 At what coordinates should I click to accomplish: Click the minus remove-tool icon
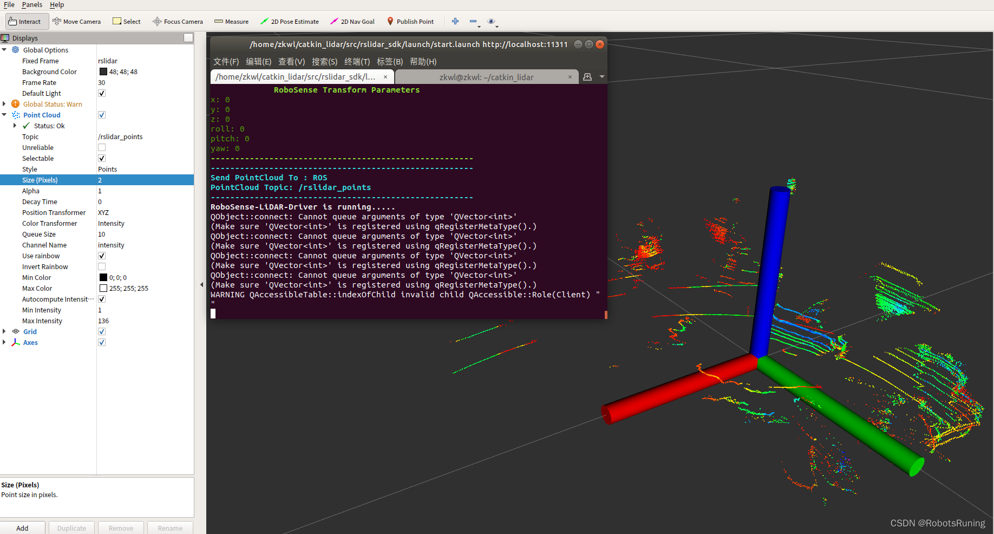click(474, 22)
